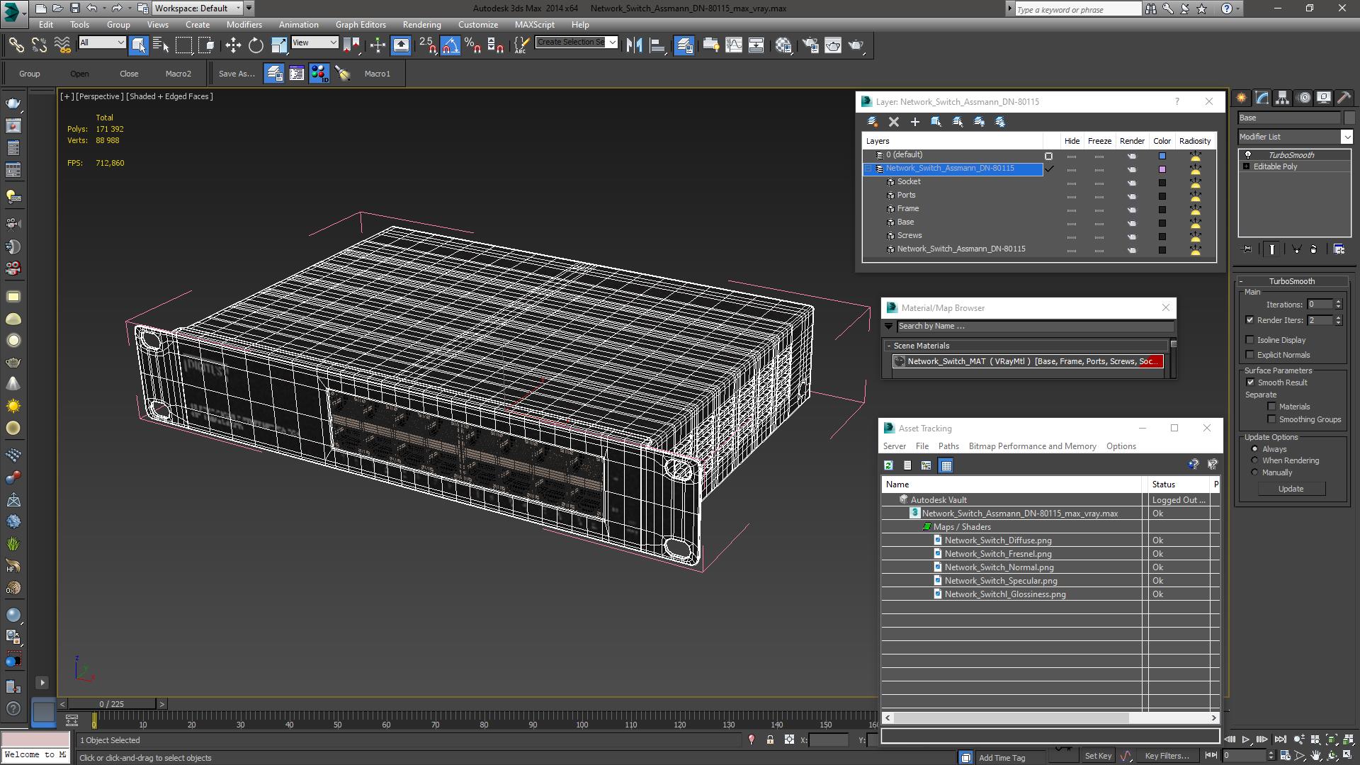
Task: Delete layer icon in Layer dialog
Action: (894, 122)
